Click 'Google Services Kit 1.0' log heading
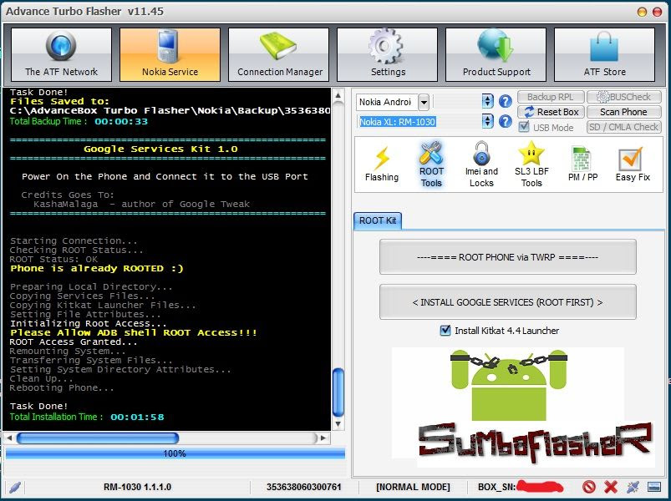 coord(160,149)
